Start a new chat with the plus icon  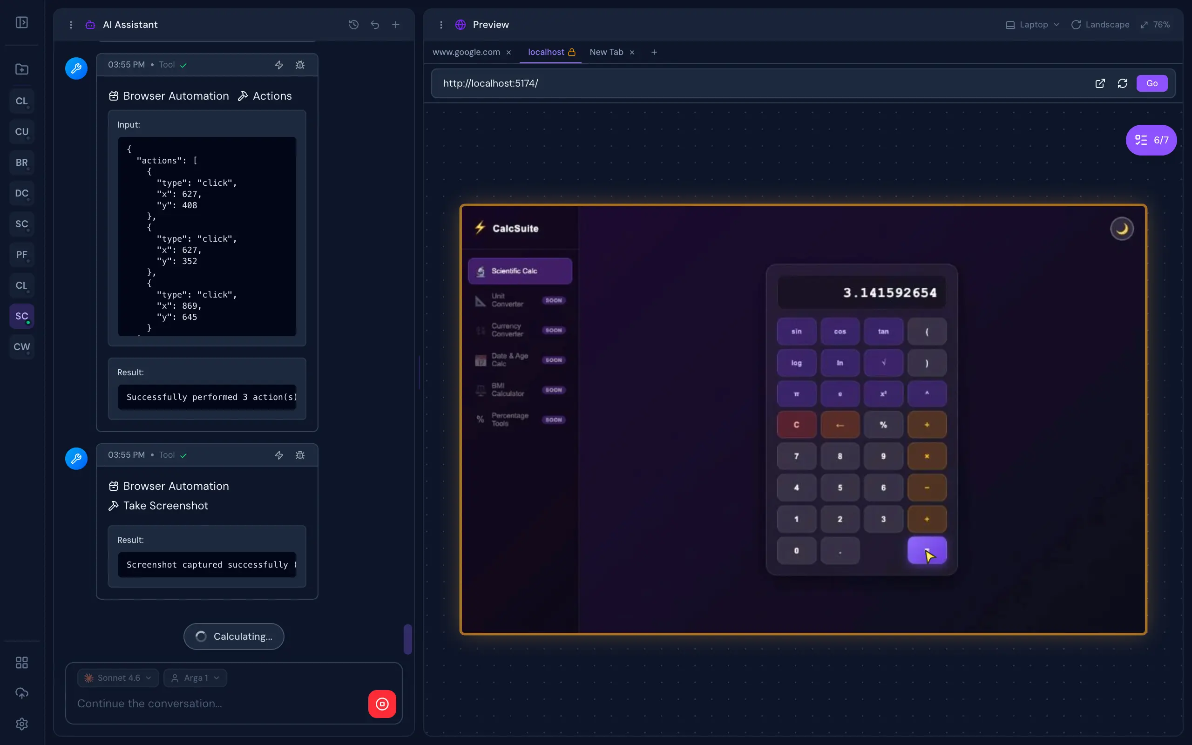[x=396, y=25]
